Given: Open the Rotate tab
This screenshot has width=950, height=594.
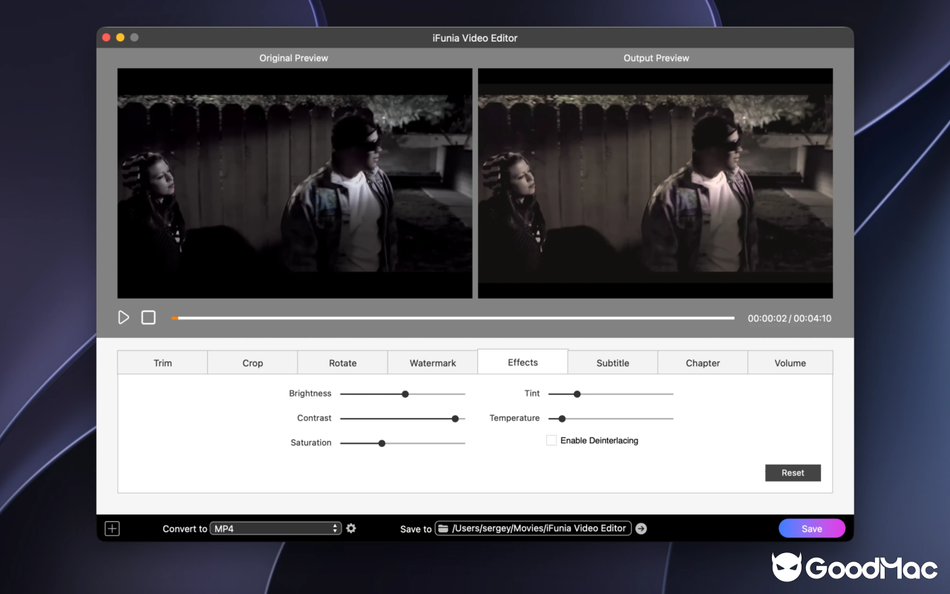Looking at the screenshot, I should (x=343, y=363).
